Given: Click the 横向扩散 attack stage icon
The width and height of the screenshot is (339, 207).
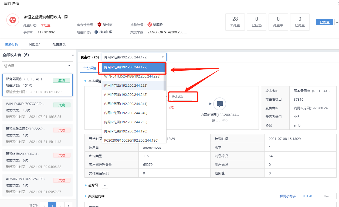Looking at the screenshot, I should coord(96,32).
